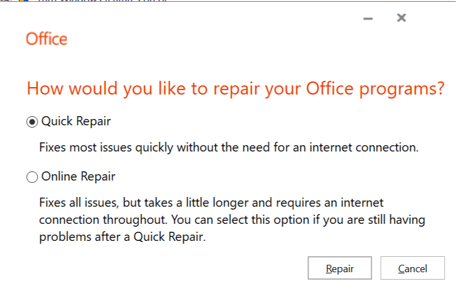Click the word 'internet connection' in Quick Repair text
456x291 pixels.
[x=364, y=147]
